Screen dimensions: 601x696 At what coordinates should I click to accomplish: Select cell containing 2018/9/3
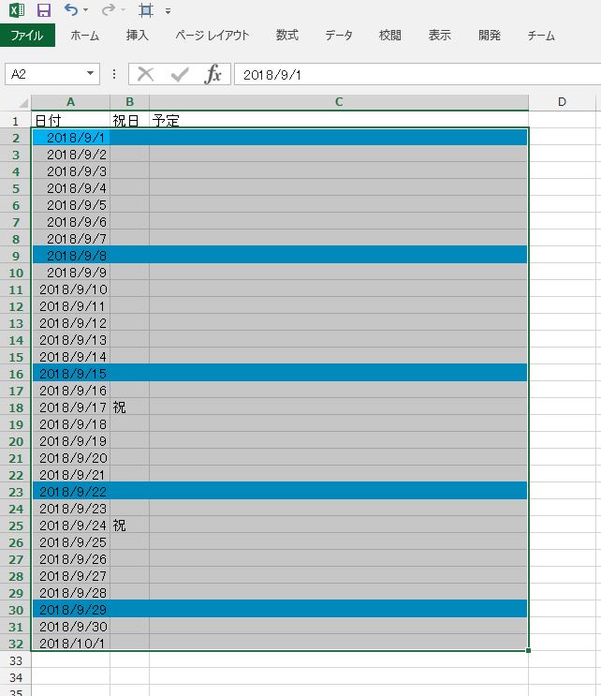pyautogui.click(x=71, y=171)
